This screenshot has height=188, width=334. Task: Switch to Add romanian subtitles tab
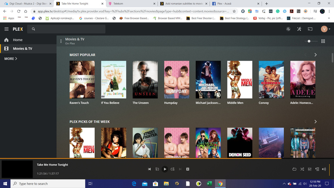(x=183, y=4)
